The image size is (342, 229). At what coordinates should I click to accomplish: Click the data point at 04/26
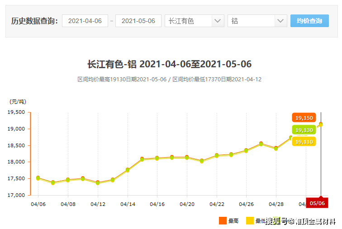pos(246,150)
